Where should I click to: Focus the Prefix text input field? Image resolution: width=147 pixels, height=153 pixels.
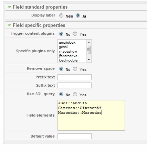74,77
